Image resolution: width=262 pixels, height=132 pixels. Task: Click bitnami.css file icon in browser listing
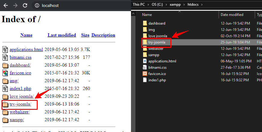pyautogui.click(x=5, y=57)
